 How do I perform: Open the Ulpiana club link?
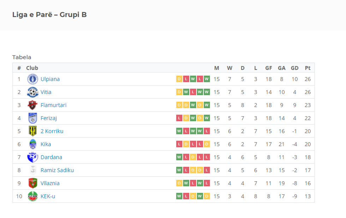tap(50, 79)
